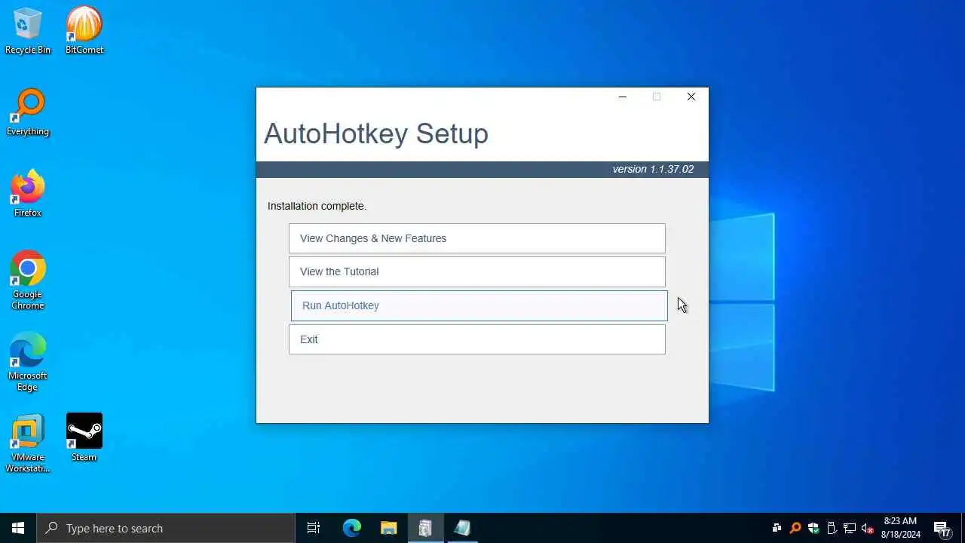Select BitComet desktop shortcut
This screenshot has width=965, height=543.
pyautogui.click(x=84, y=31)
